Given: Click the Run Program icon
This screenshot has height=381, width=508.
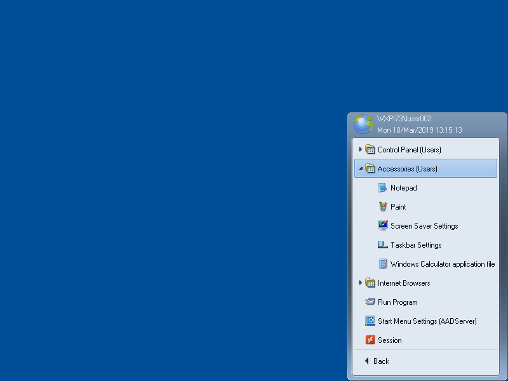Looking at the screenshot, I should (370, 302).
